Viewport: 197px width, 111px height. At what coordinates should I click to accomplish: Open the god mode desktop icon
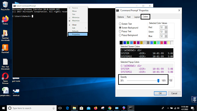[16, 80]
